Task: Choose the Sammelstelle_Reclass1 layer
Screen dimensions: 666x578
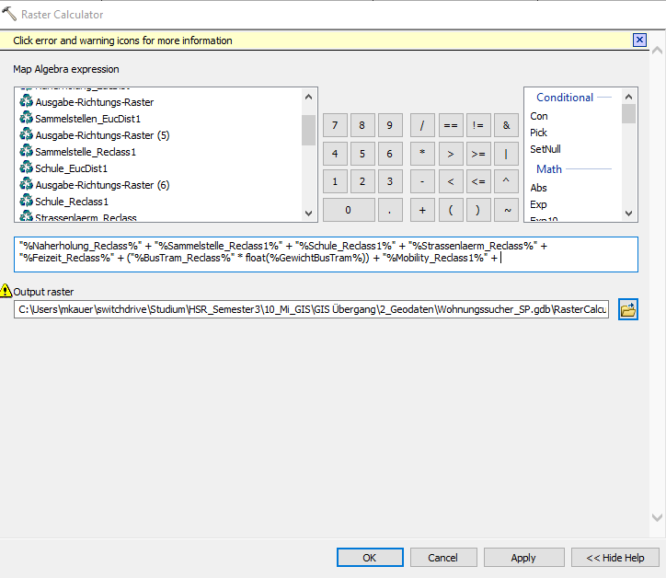Action: 85,152
